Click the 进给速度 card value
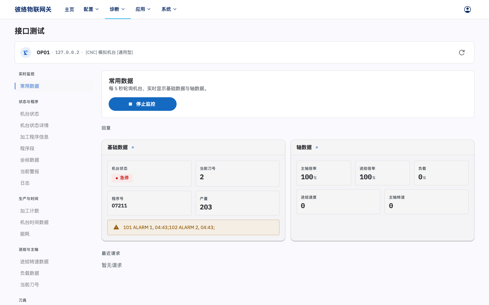Image resolution: width=489 pixels, height=305 pixels. pos(303,206)
